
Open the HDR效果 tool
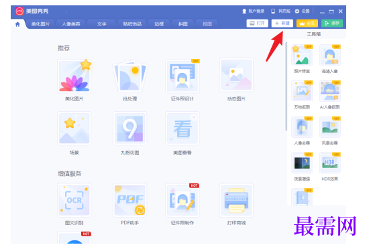(330, 163)
